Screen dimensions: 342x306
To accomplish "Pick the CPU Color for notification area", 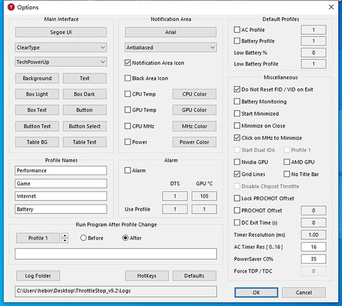I will pos(194,94).
